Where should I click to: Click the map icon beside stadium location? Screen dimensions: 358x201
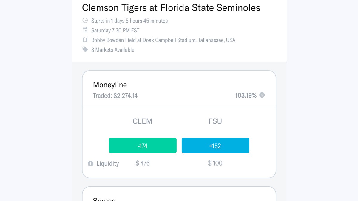[x=85, y=40]
